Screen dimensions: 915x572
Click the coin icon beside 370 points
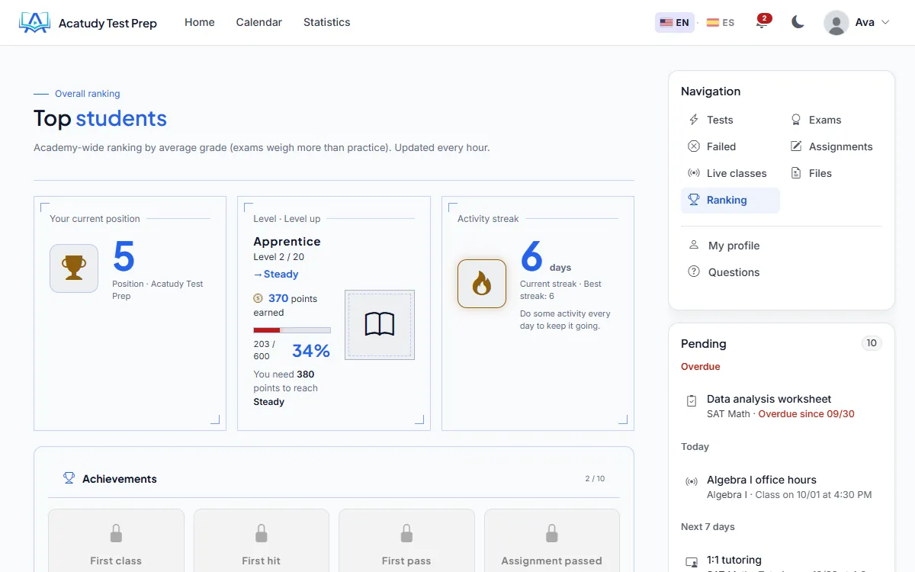tap(258, 298)
